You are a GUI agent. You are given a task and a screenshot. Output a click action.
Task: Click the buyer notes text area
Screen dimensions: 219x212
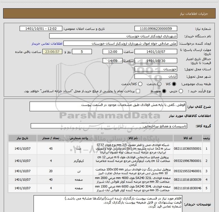pos(108,204)
